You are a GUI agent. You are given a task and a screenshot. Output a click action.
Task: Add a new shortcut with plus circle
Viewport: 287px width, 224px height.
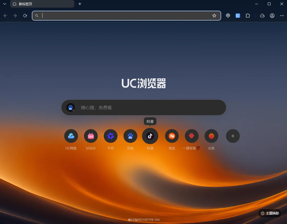coord(233,136)
